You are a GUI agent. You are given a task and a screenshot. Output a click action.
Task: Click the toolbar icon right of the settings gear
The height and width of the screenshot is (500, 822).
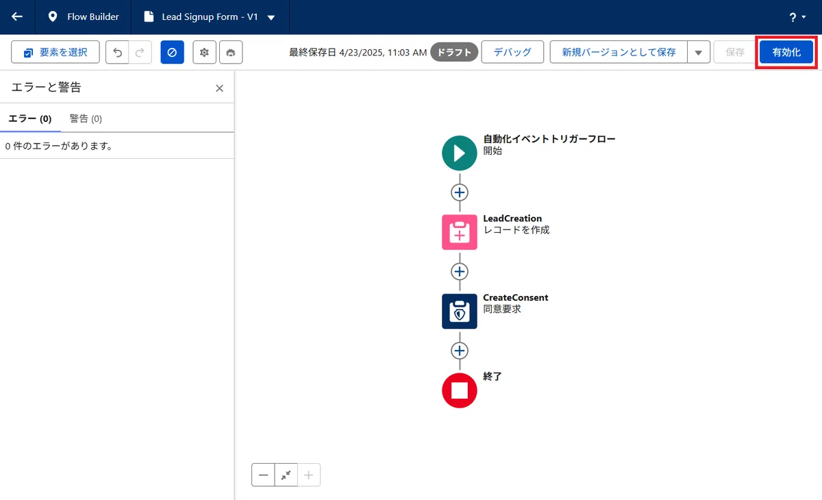click(x=231, y=52)
